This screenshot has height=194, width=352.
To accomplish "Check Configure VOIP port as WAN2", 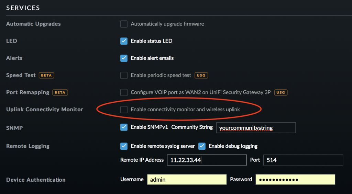I will point(124,92).
